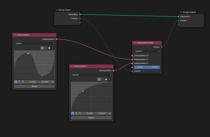The image size is (210, 137).
Task: Select control point on the logarithmic-shaped curve
Action: pos(83,91)
